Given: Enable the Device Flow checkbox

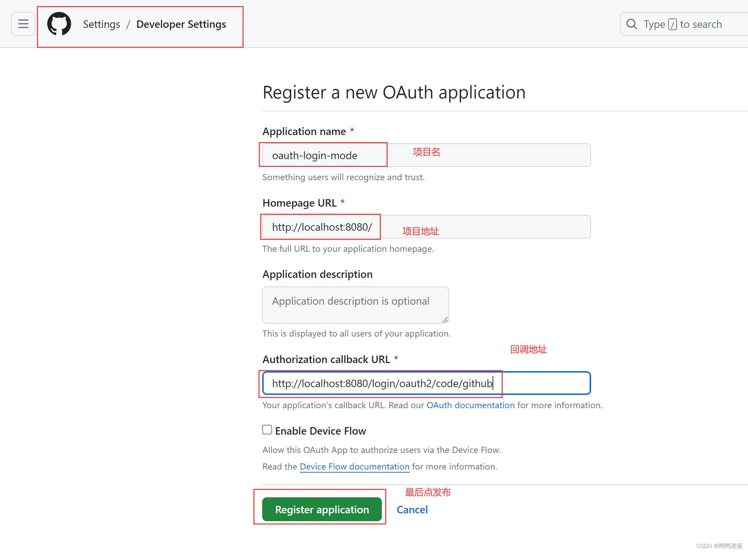Looking at the screenshot, I should (267, 429).
